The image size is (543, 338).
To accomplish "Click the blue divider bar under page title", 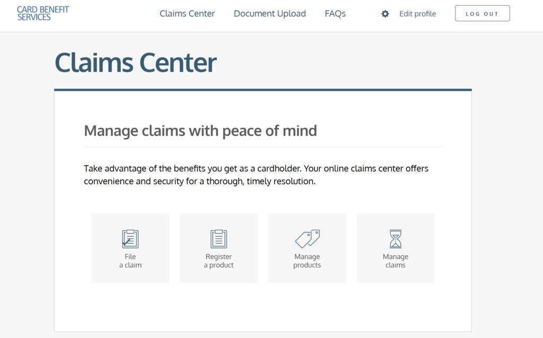I will tap(262, 90).
